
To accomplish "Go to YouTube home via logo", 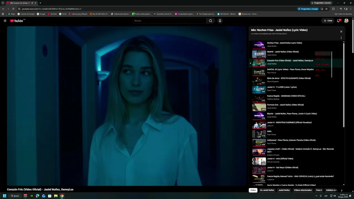I will [17, 21].
